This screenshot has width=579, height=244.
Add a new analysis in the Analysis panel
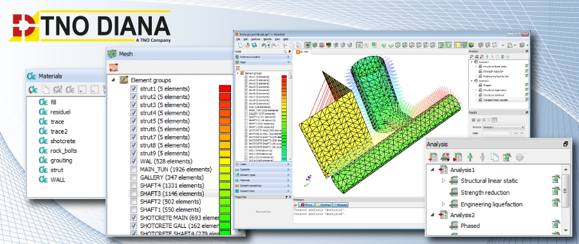[433, 157]
